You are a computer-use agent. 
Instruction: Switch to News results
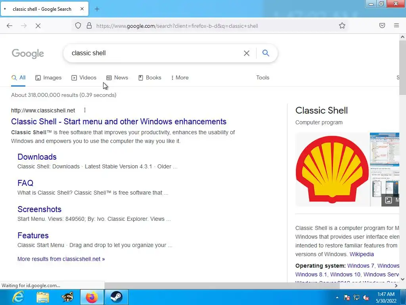point(117,77)
